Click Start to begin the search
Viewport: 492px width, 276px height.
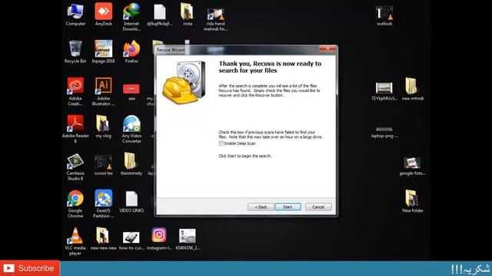(288, 207)
